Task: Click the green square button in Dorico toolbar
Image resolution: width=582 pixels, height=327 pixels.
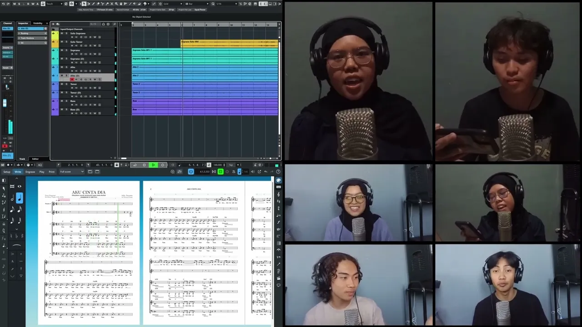Action: pos(221,172)
